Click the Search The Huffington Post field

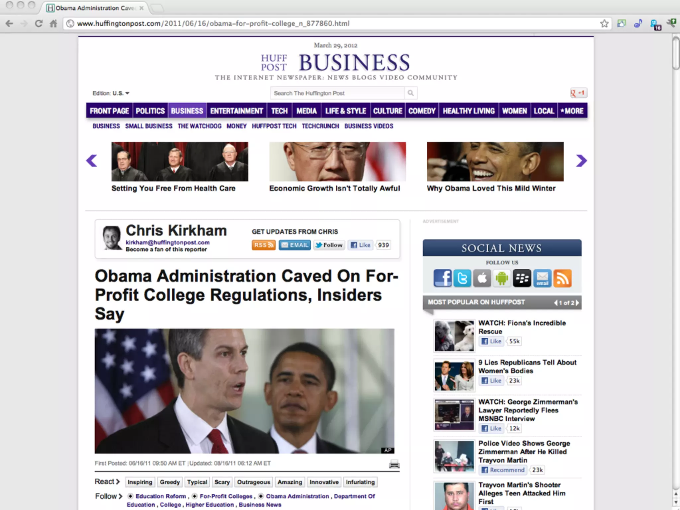pos(338,93)
